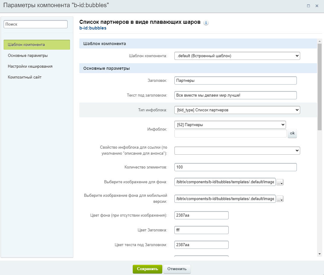Screen dimensions: 324x275
Task: Click the scroll down arrow of parameters list
Action: [x=320, y=254]
